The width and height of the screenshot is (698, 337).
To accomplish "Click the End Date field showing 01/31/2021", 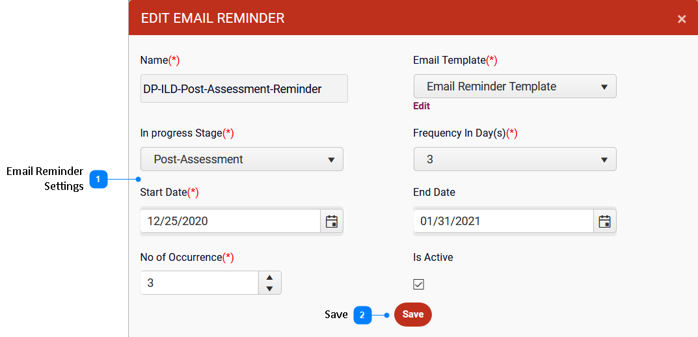I will [x=503, y=221].
